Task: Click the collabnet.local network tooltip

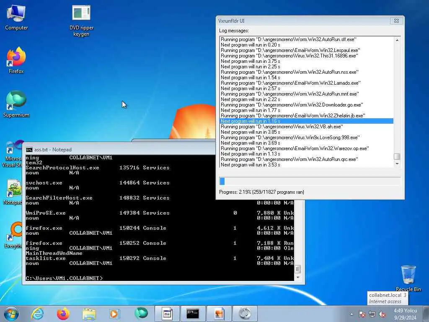Action: [388, 298]
